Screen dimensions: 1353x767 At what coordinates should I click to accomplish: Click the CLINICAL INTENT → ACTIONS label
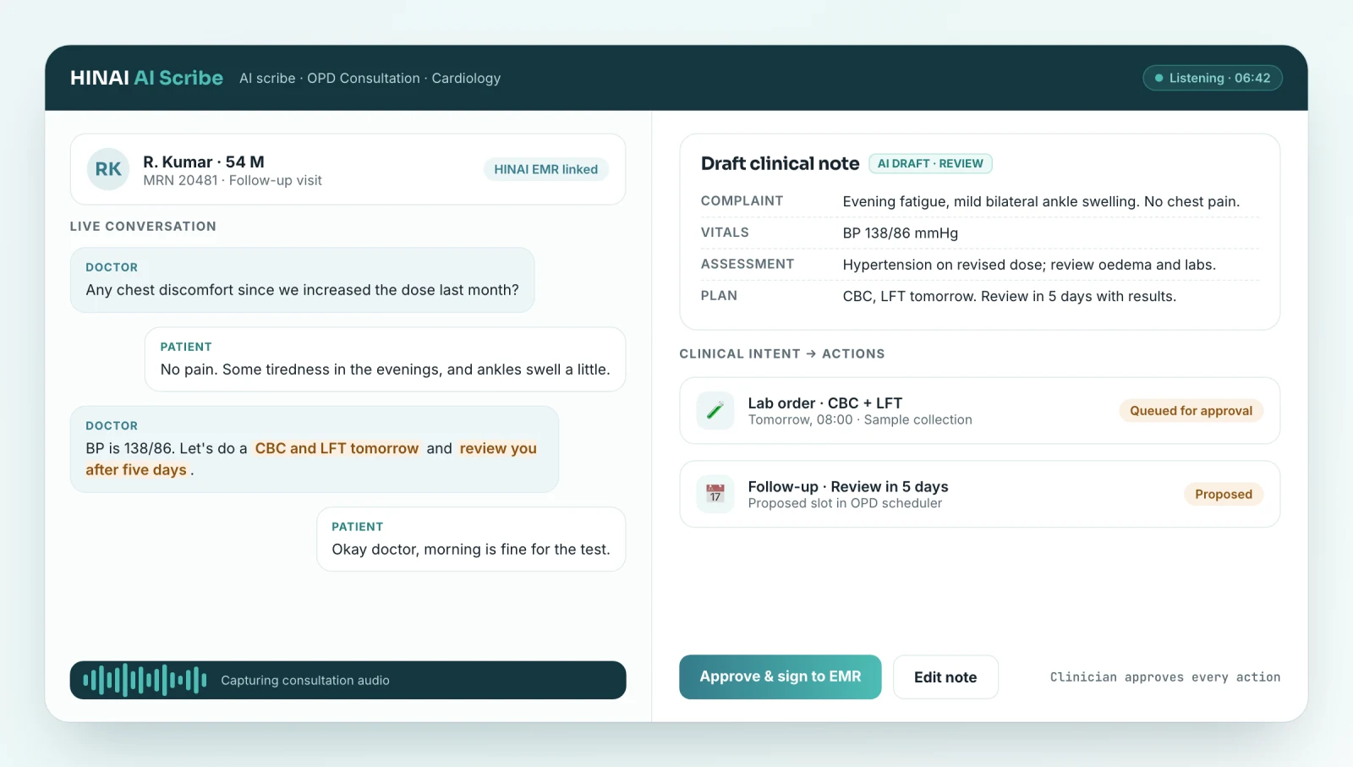782,354
